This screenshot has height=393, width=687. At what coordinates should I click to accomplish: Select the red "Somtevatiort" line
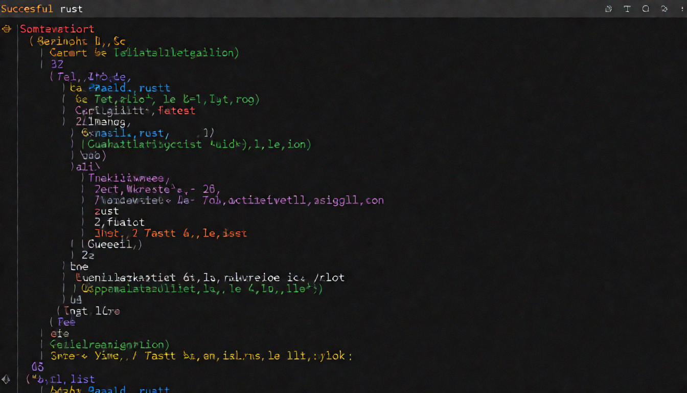[57, 29]
